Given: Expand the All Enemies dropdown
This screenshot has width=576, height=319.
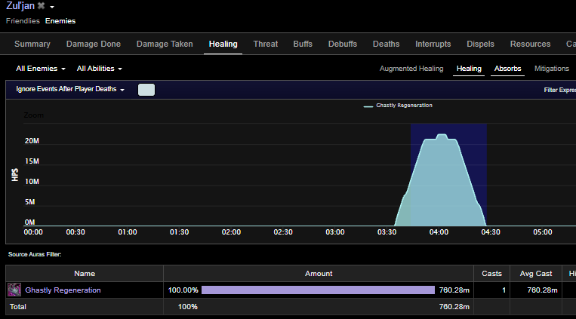Looking at the screenshot, I should pyautogui.click(x=41, y=69).
